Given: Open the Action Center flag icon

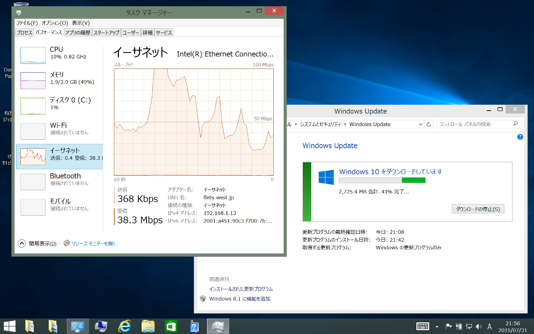Looking at the screenshot, I should pyautogui.click(x=448, y=326).
